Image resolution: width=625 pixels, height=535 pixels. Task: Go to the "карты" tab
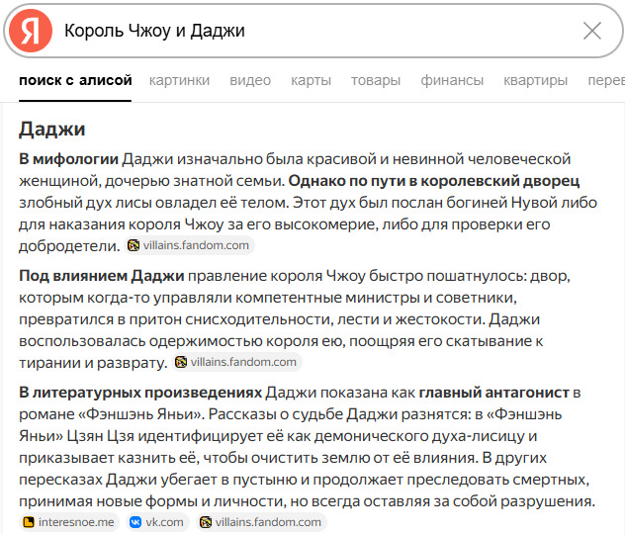[x=311, y=80]
